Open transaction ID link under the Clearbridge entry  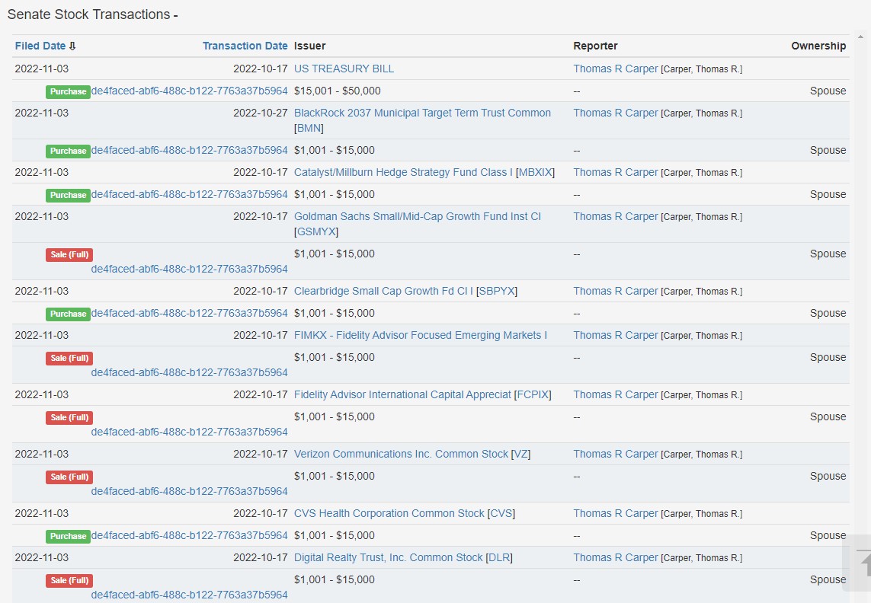pos(190,313)
